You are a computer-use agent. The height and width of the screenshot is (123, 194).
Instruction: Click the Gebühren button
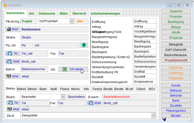[176, 68]
